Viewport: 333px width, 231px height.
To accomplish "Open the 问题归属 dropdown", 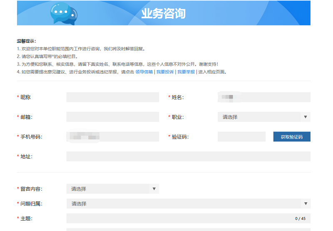I will [x=189, y=204].
